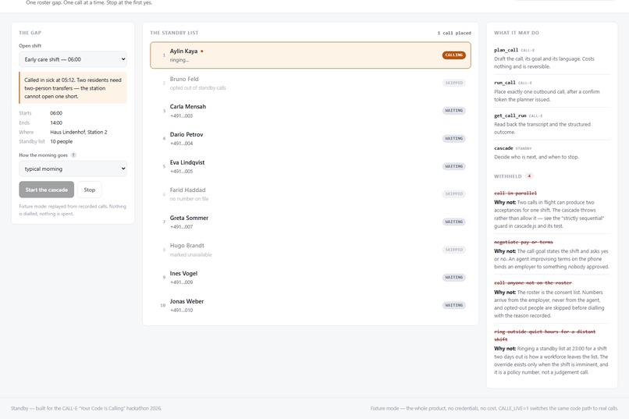Click Jonas Weber's phone number +491...010

click(x=181, y=311)
